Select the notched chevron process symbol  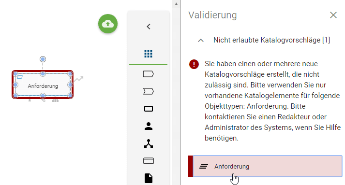tap(148, 91)
